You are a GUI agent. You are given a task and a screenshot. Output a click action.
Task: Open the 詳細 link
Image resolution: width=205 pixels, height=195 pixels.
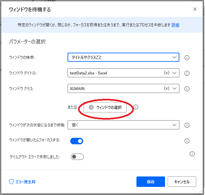(x=175, y=25)
